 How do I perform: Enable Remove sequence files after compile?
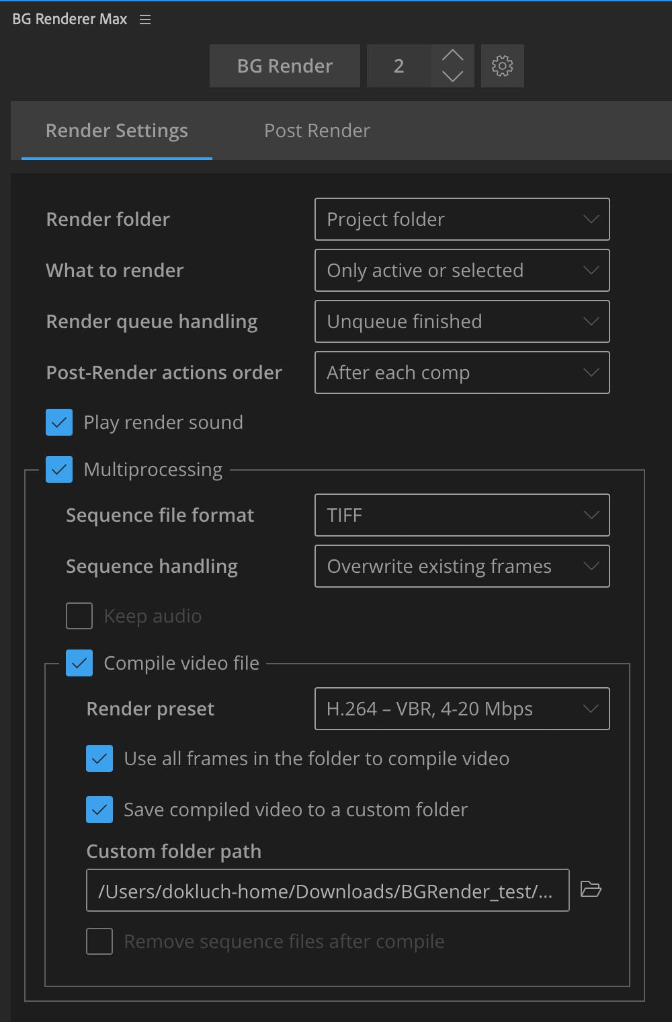pyautogui.click(x=99, y=941)
